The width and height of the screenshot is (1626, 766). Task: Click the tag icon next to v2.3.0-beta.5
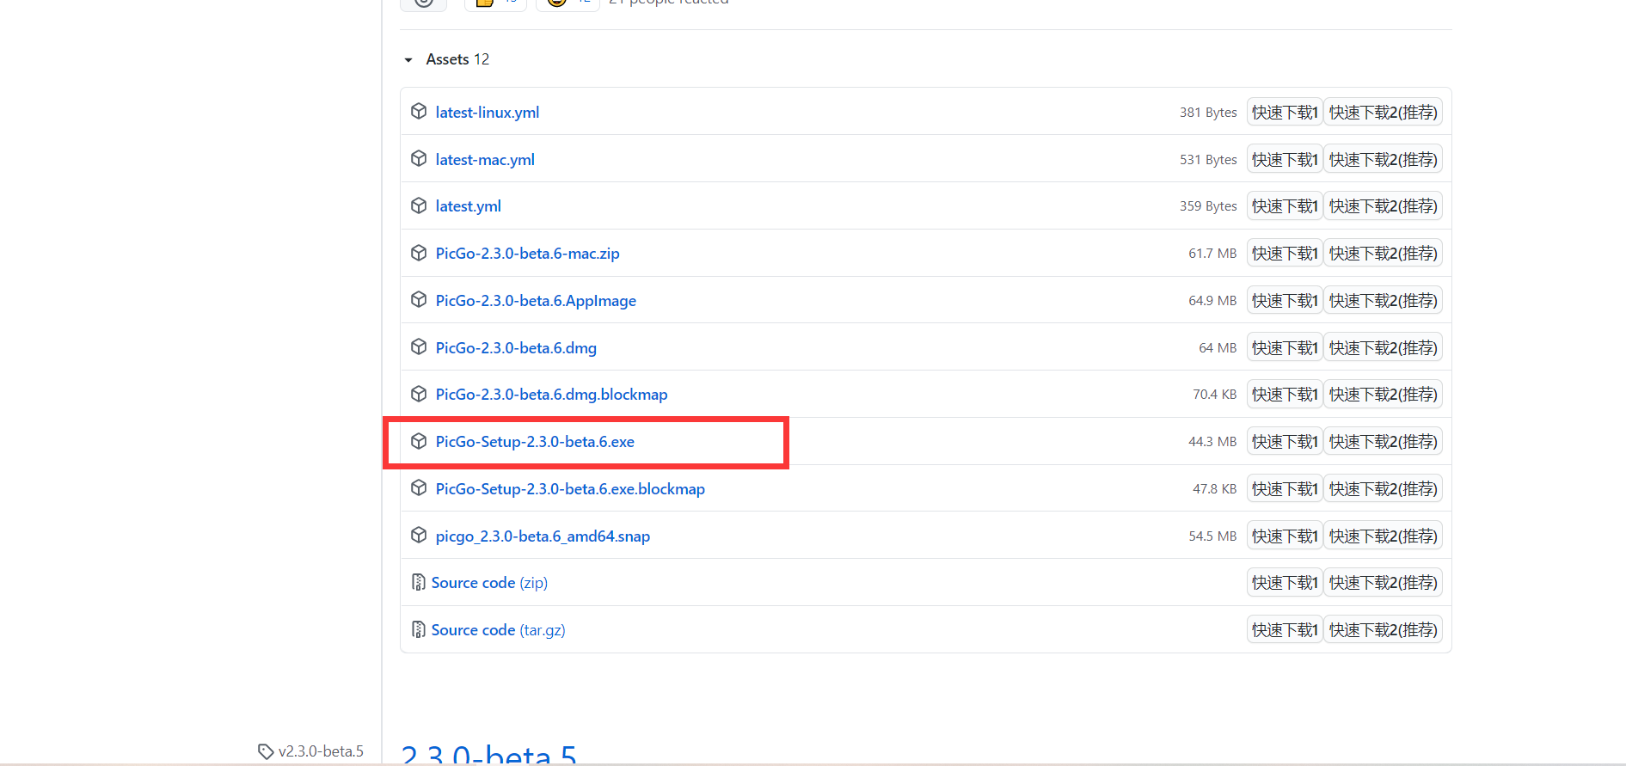click(266, 751)
